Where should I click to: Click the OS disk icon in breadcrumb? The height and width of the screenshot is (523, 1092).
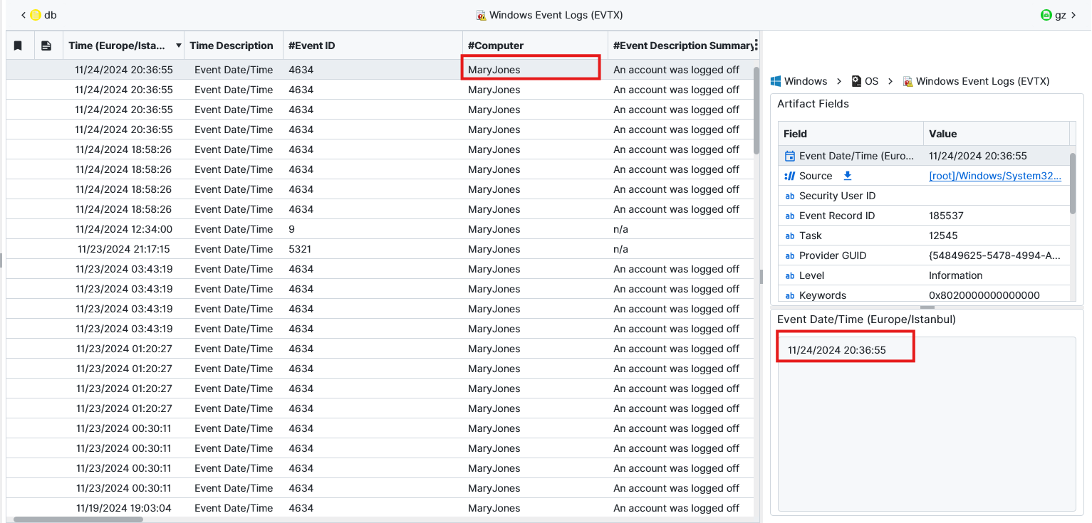click(857, 81)
